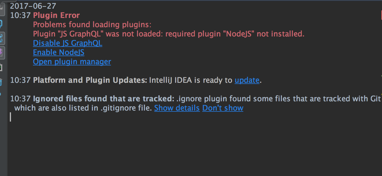Viewport: 382px width, 176px height.
Task: Select the Plugin Error heading
Action: (x=56, y=15)
